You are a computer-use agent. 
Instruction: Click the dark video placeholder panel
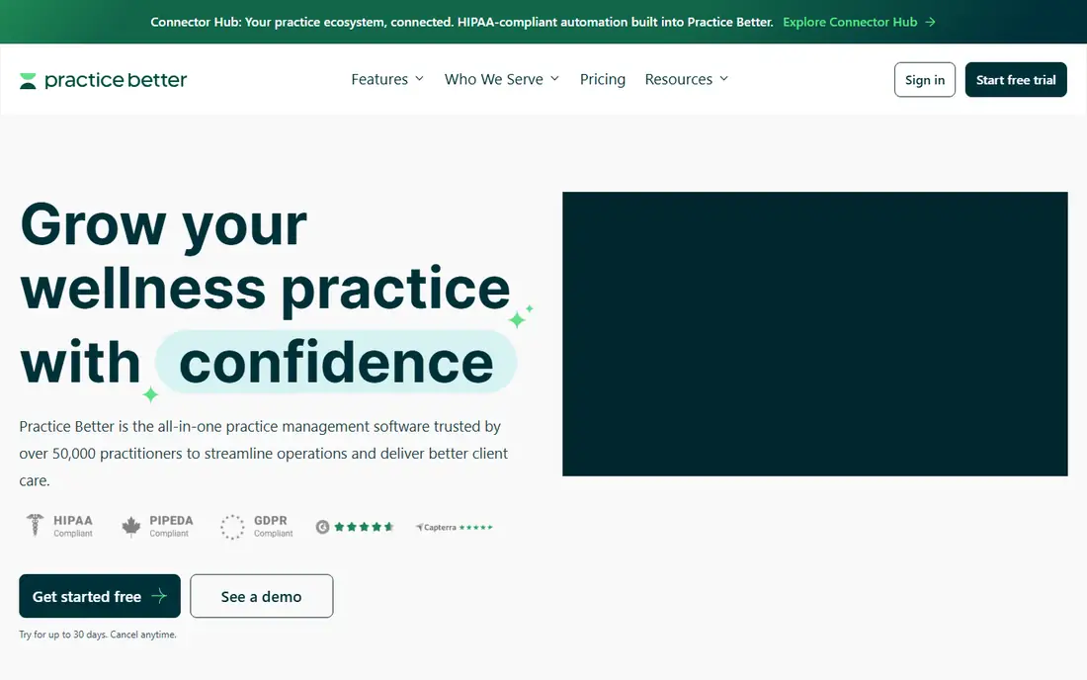(x=814, y=333)
